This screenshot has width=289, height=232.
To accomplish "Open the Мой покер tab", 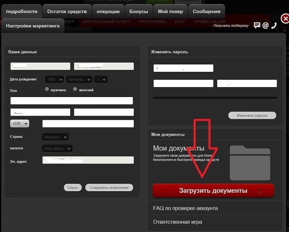I will point(171,12).
